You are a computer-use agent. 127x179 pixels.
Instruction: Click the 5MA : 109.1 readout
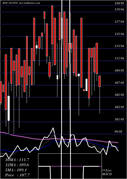(16, 170)
